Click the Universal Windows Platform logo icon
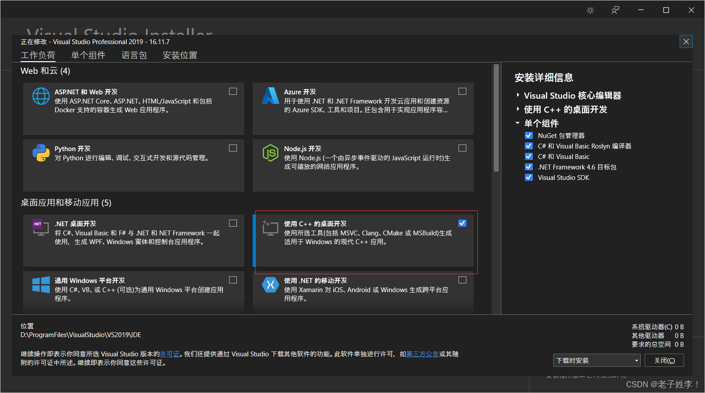The width and height of the screenshot is (705, 393). [41, 285]
